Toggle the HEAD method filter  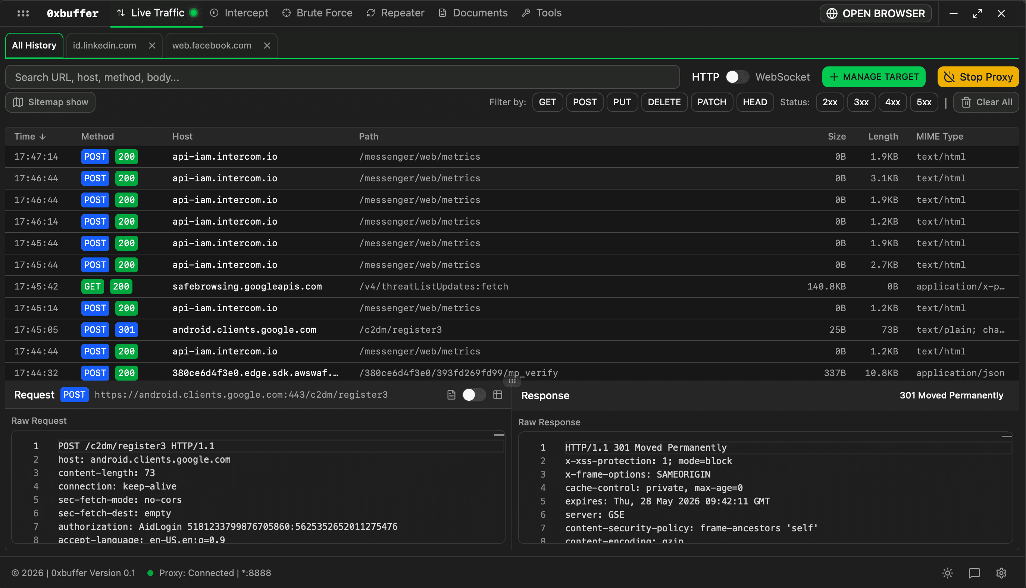coord(755,102)
